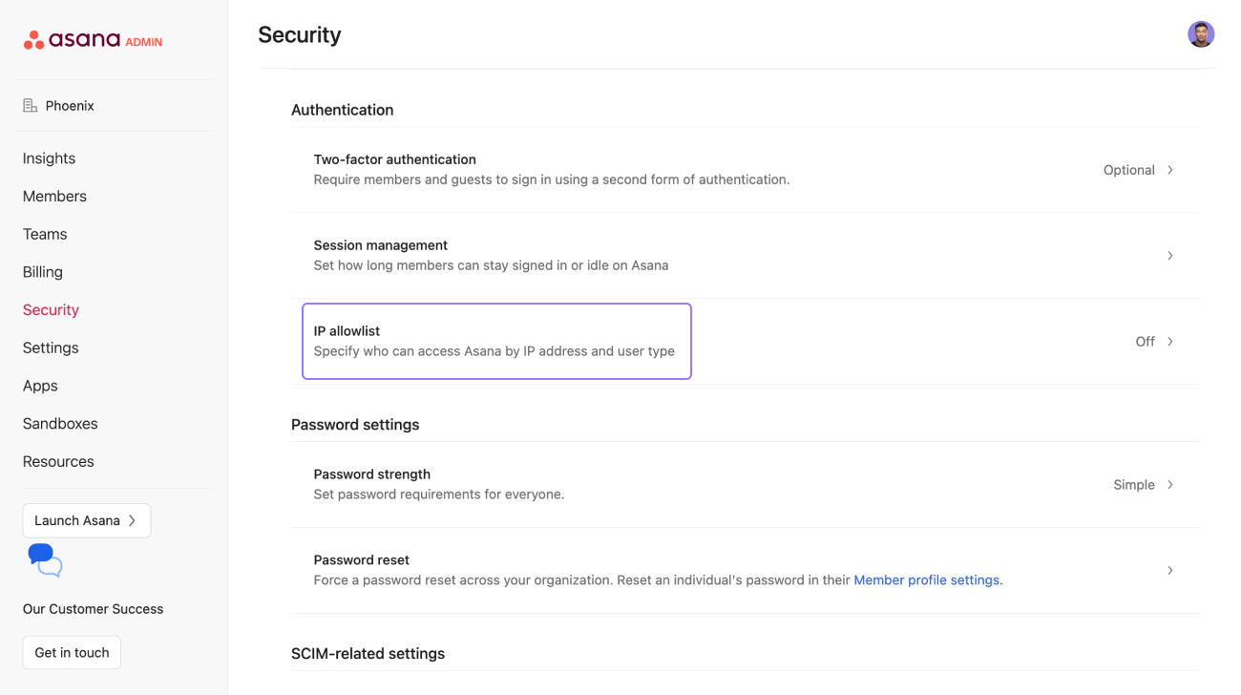This screenshot has width=1241, height=695.
Task: Expand the Session management setting
Action: (745, 255)
